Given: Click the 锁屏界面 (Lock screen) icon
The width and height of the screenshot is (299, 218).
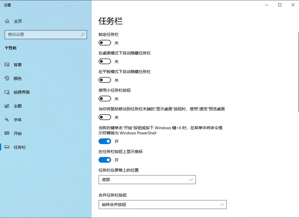Looking at the screenshot, I should [7, 92].
